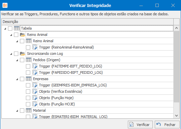Click folder icon beside Sincronizando com Log
This screenshot has width=181, height=129.
point(22,54)
